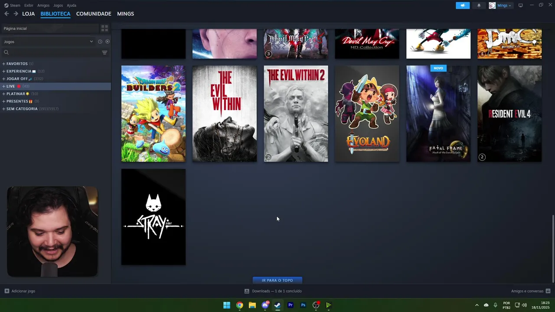Click the library vertical scrollbar thumb
This screenshot has height=312, width=555.
[553, 248]
